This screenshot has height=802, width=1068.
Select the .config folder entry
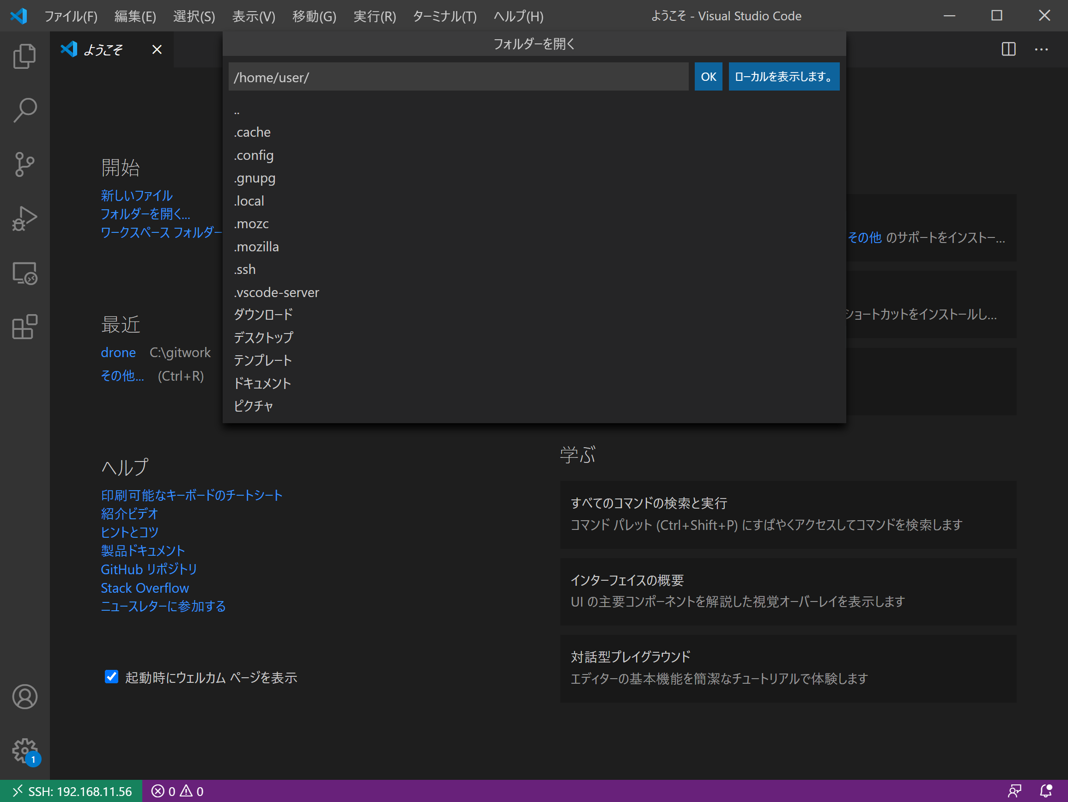coord(534,156)
